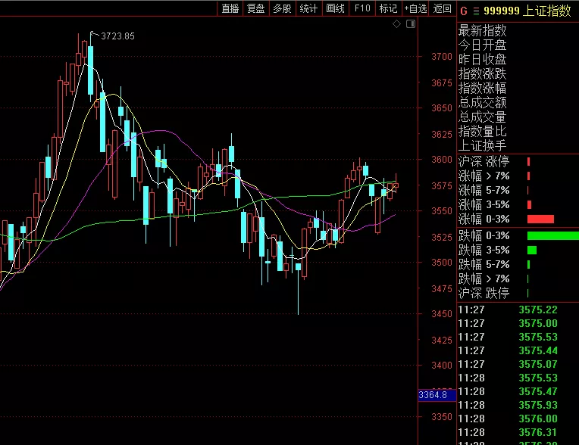
Task: Click the 3364.8 blue price marker
Action: coord(437,395)
